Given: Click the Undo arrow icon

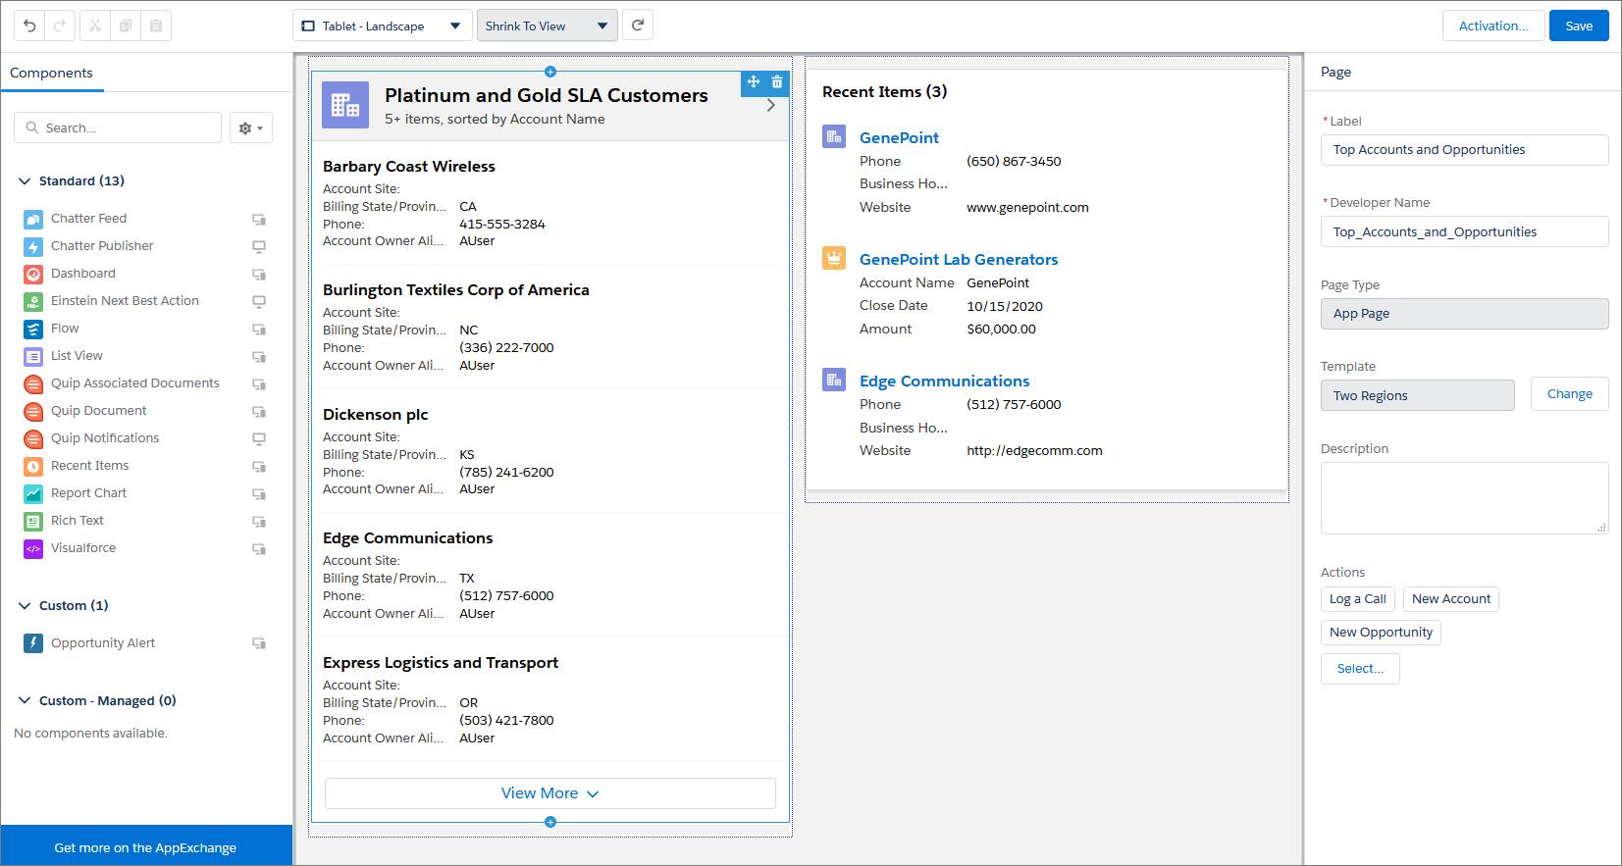Looking at the screenshot, I should (29, 25).
